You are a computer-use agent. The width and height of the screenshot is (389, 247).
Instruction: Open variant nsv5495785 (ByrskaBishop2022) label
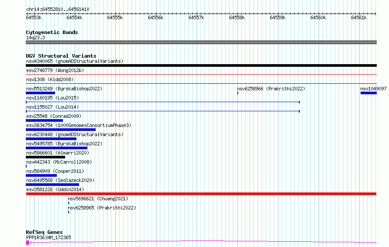click(x=64, y=144)
